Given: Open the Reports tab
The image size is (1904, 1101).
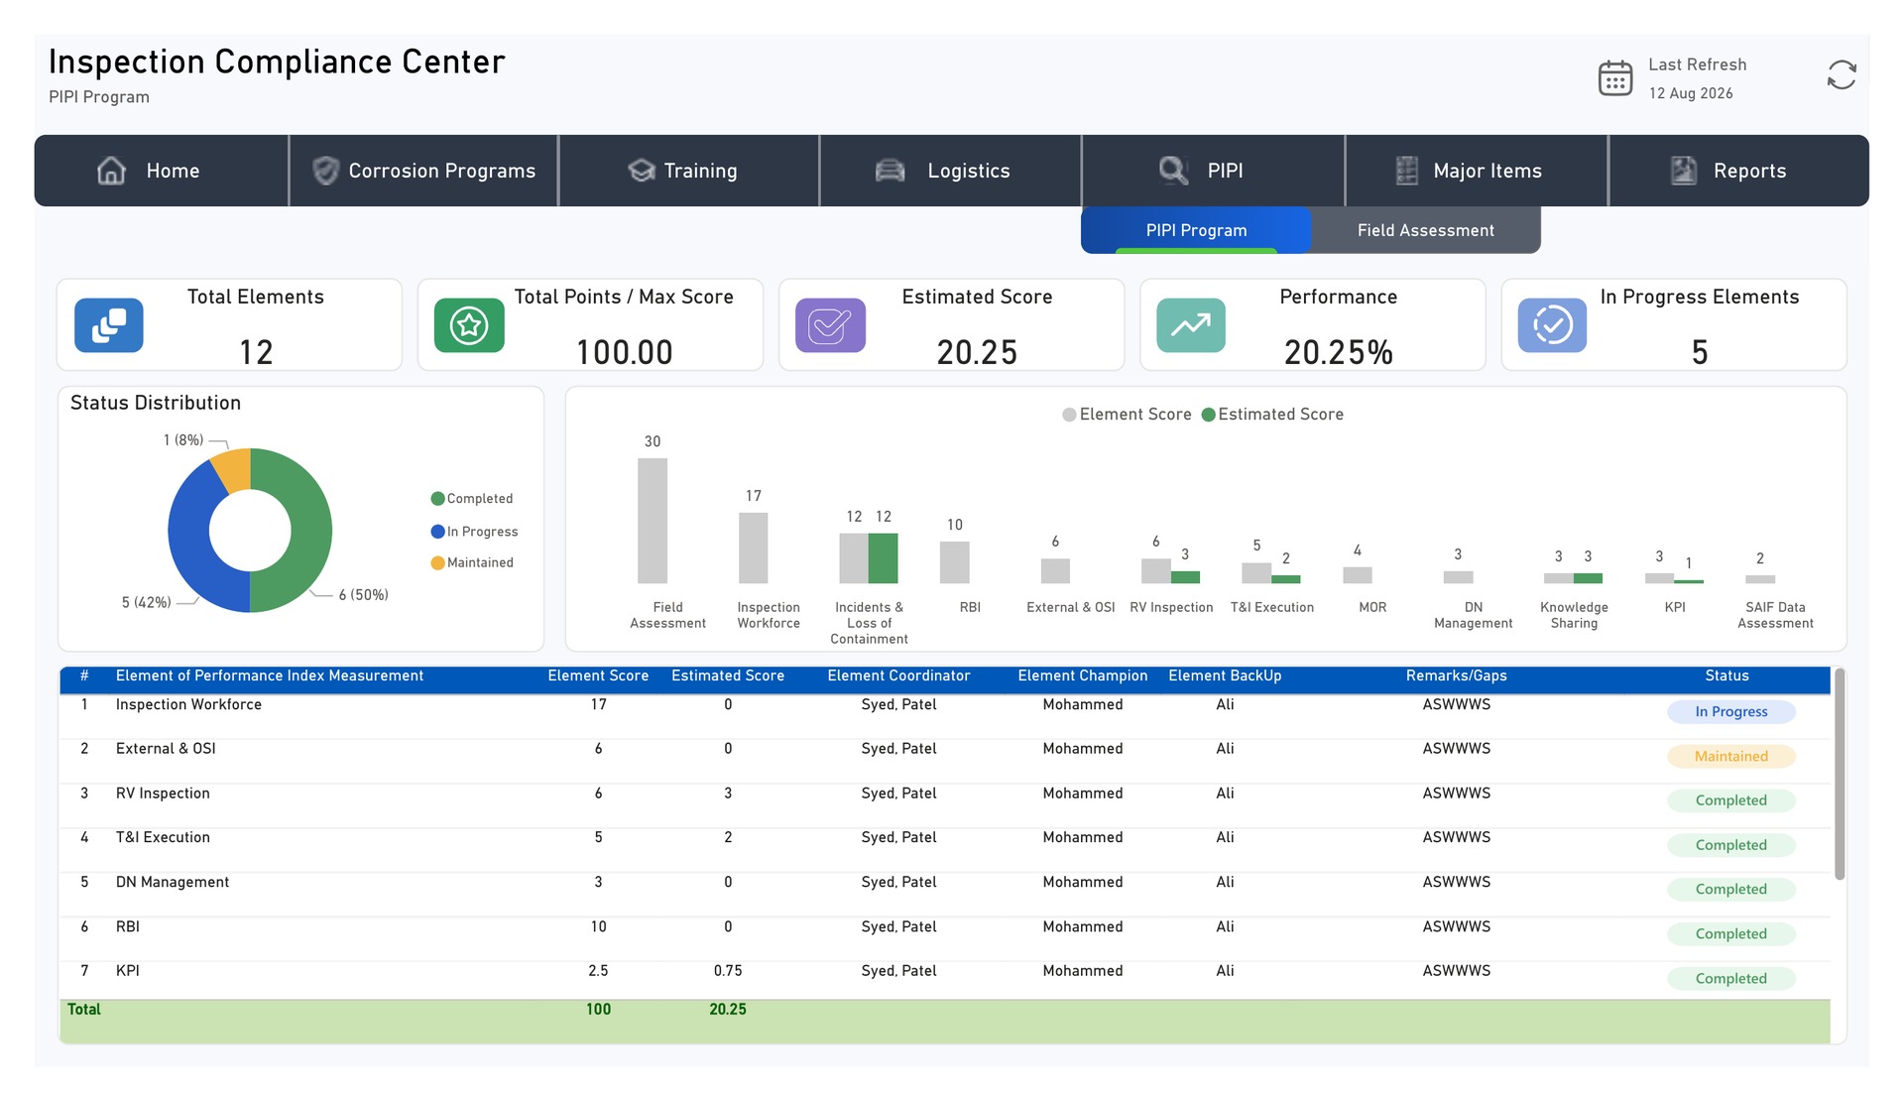Looking at the screenshot, I should point(1738,171).
